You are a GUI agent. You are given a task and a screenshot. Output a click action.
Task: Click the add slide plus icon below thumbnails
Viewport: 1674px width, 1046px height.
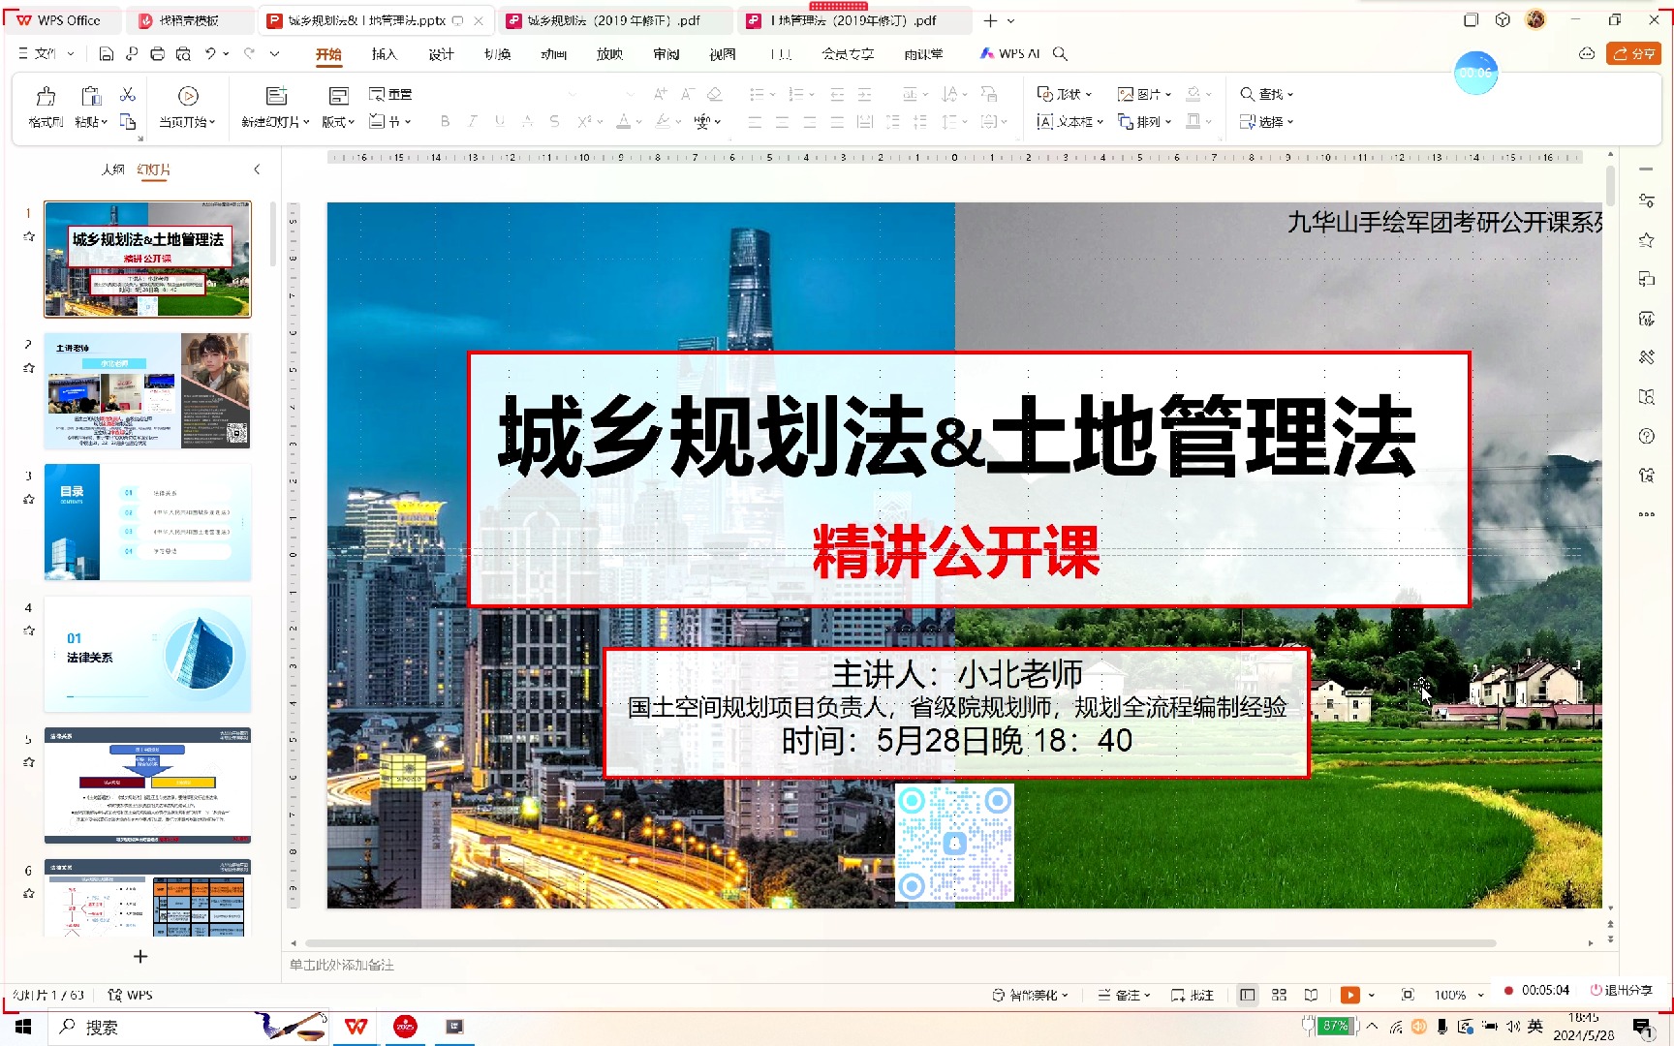click(x=140, y=956)
